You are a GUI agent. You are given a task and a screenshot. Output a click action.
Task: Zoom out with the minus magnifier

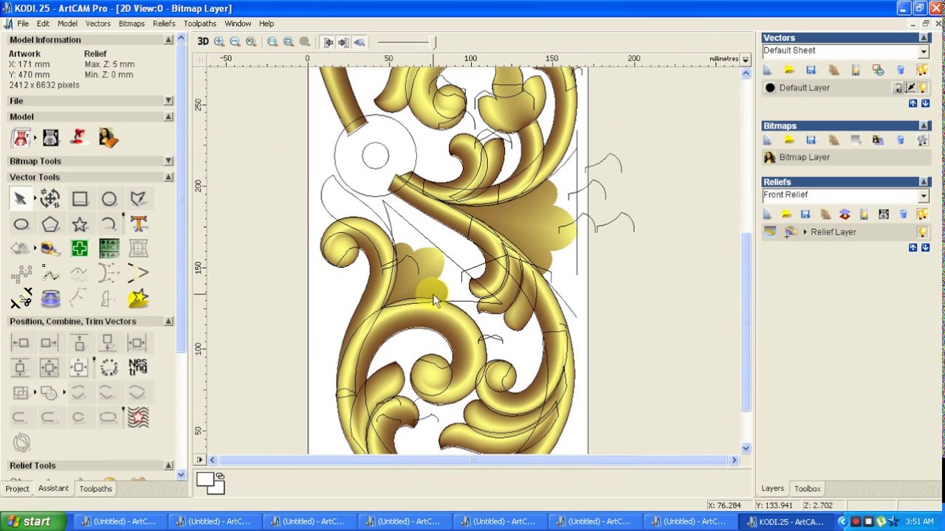pos(235,42)
